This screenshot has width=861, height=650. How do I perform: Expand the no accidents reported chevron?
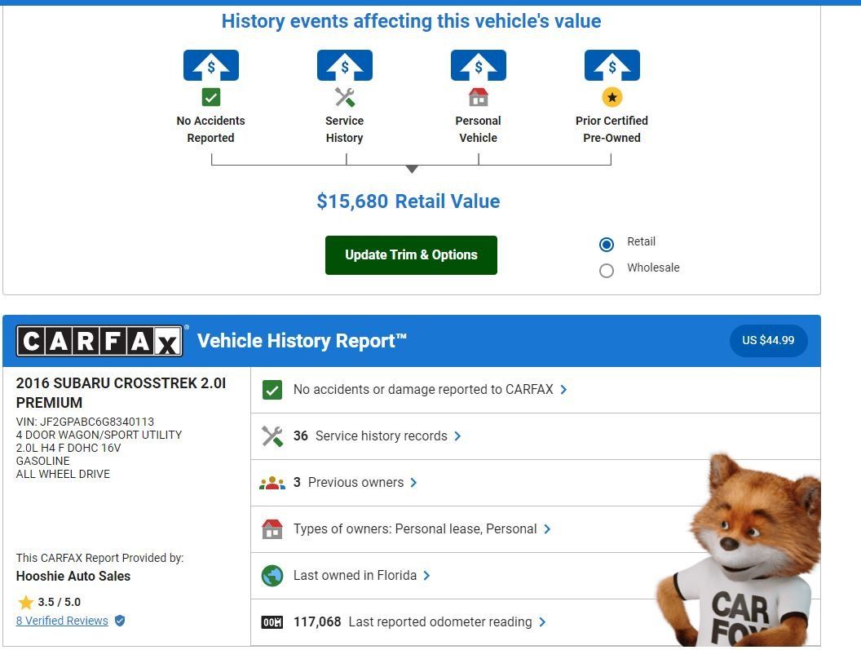(x=564, y=390)
